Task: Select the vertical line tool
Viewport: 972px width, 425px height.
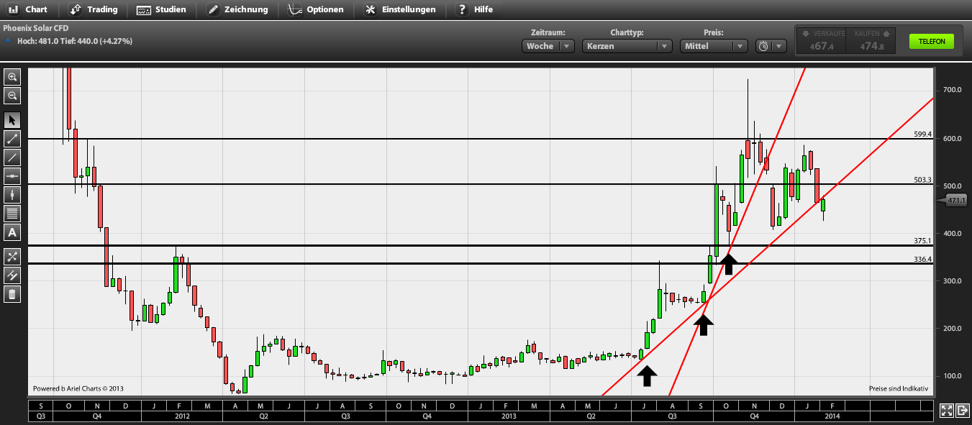Action: pos(12,195)
